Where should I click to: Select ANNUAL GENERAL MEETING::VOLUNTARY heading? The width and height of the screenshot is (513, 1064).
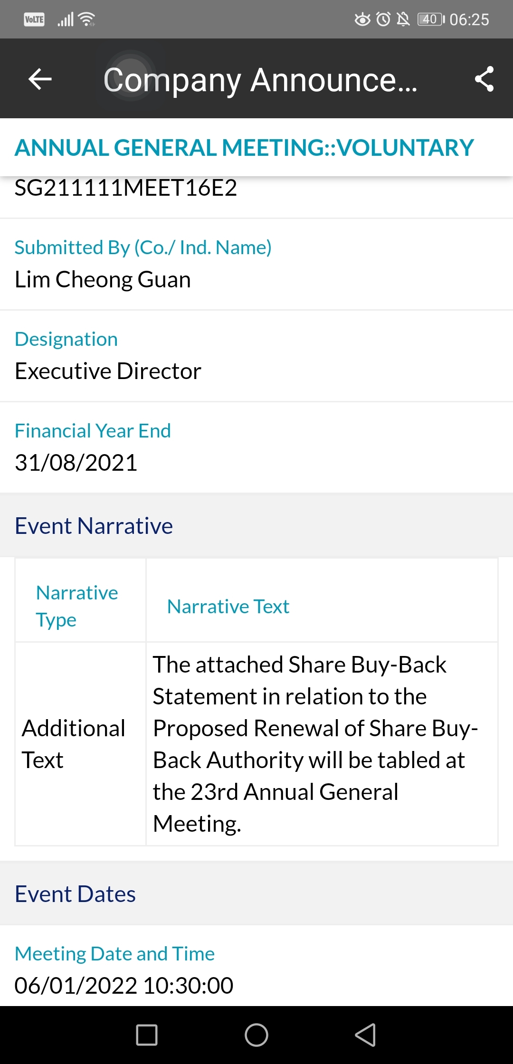[x=244, y=148]
